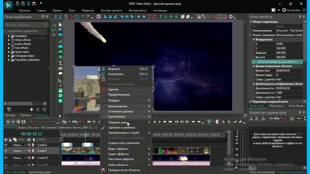
Task: Click the Play button in preview controls
Action: tap(160, 122)
